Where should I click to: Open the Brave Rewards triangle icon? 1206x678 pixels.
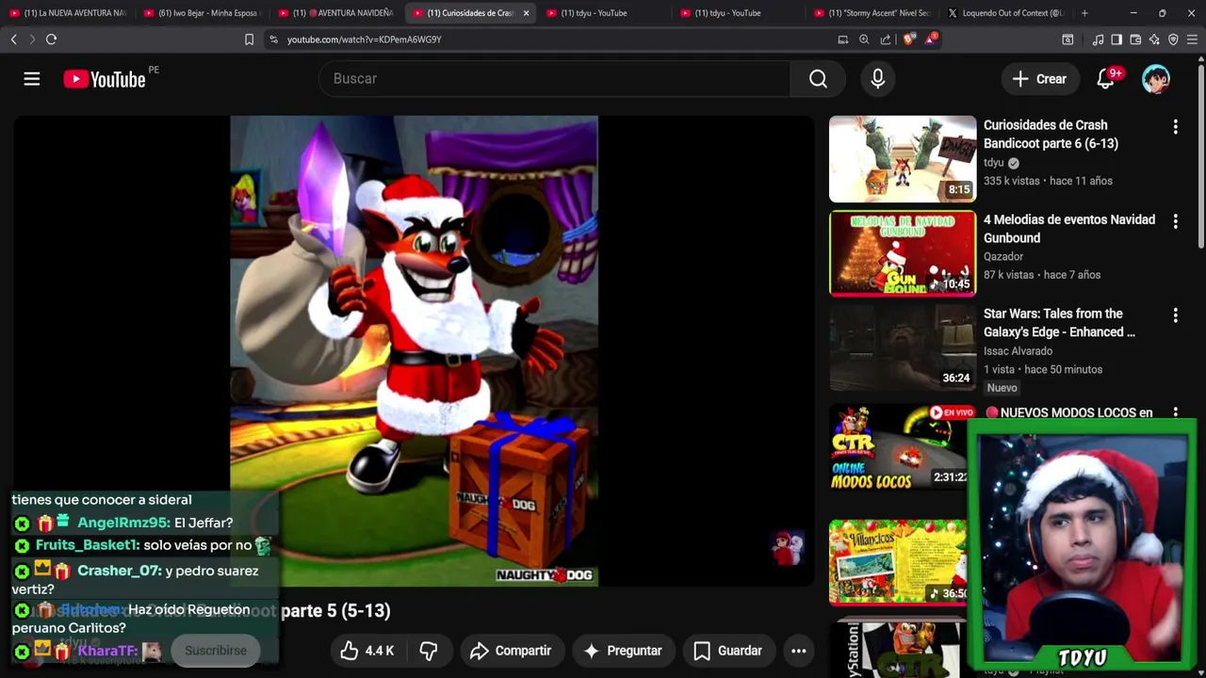(x=931, y=39)
